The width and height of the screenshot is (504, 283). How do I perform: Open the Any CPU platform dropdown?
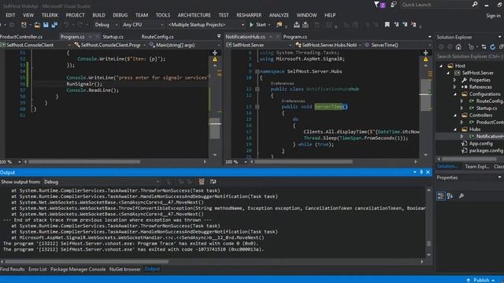143,24
